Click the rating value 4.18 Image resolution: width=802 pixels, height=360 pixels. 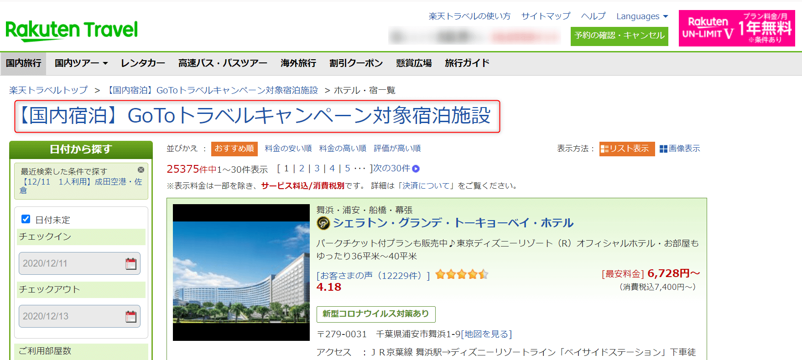329,287
